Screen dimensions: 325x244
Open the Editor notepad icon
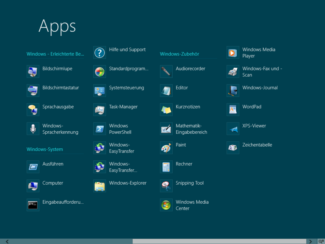[166, 90]
